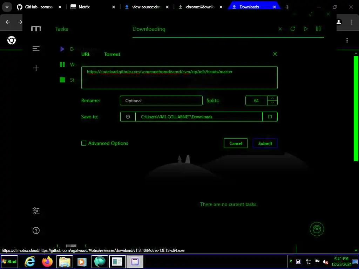359x269 pixels.
Task: Close the add task dialog
Action: (x=275, y=54)
